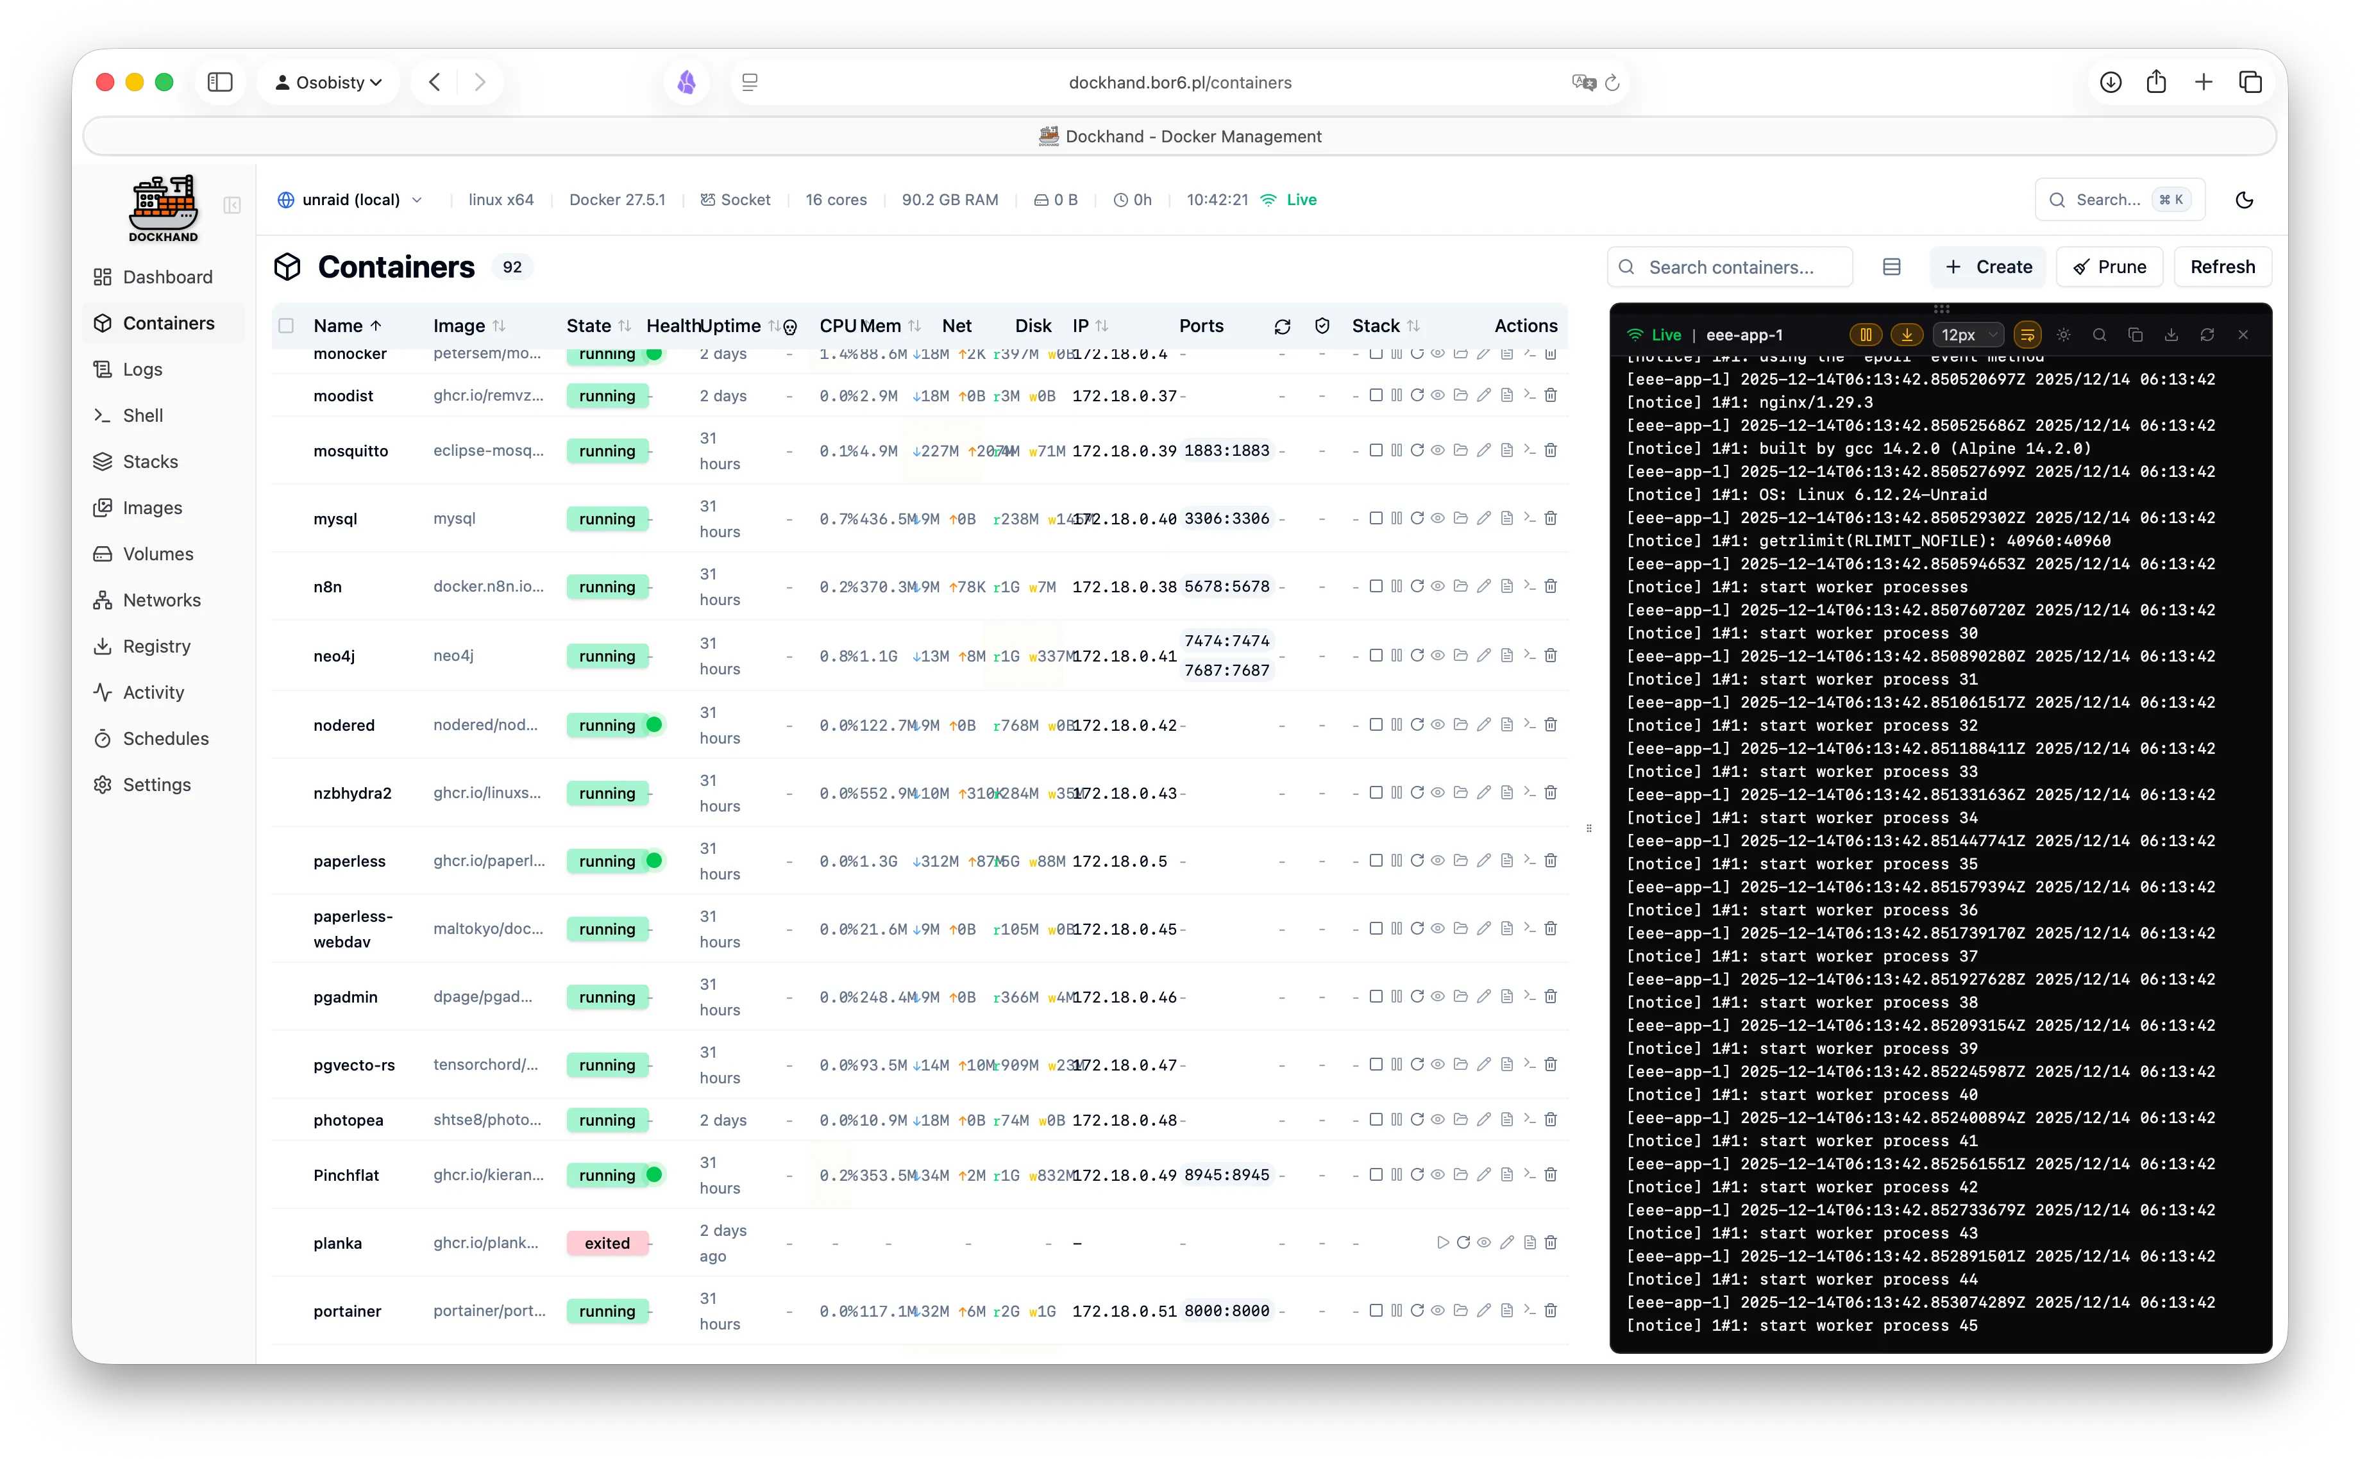The width and height of the screenshot is (2360, 1459).
Task: Toggle dark mode in the top bar
Action: [2244, 200]
